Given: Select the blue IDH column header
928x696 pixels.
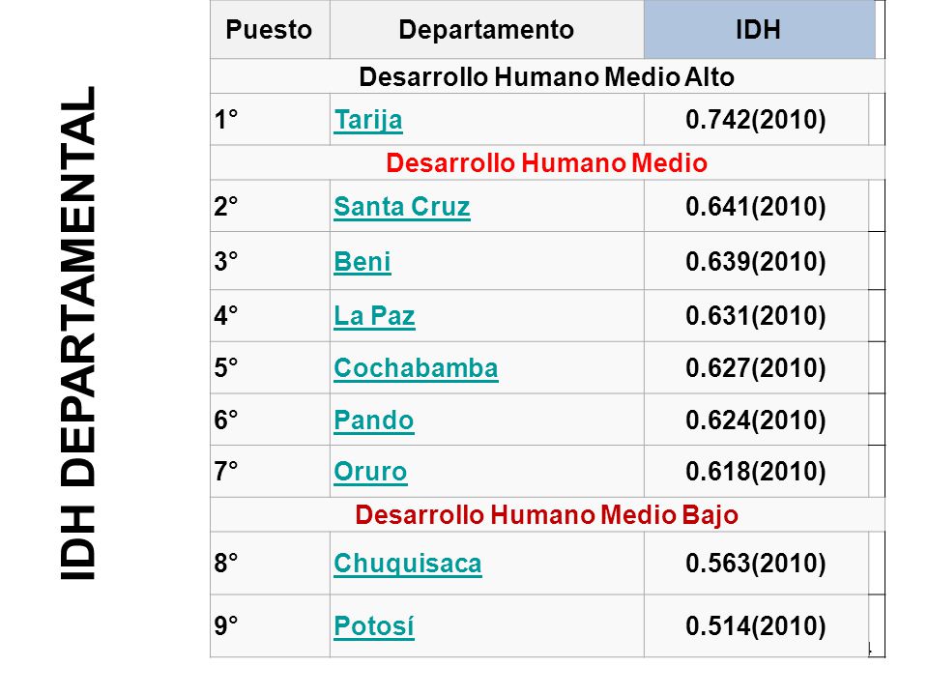Looking at the screenshot, I should click(760, 30).
